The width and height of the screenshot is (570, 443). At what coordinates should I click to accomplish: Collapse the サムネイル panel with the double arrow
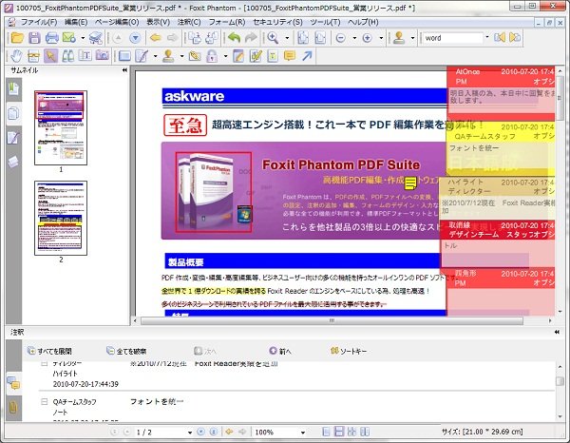124,69
